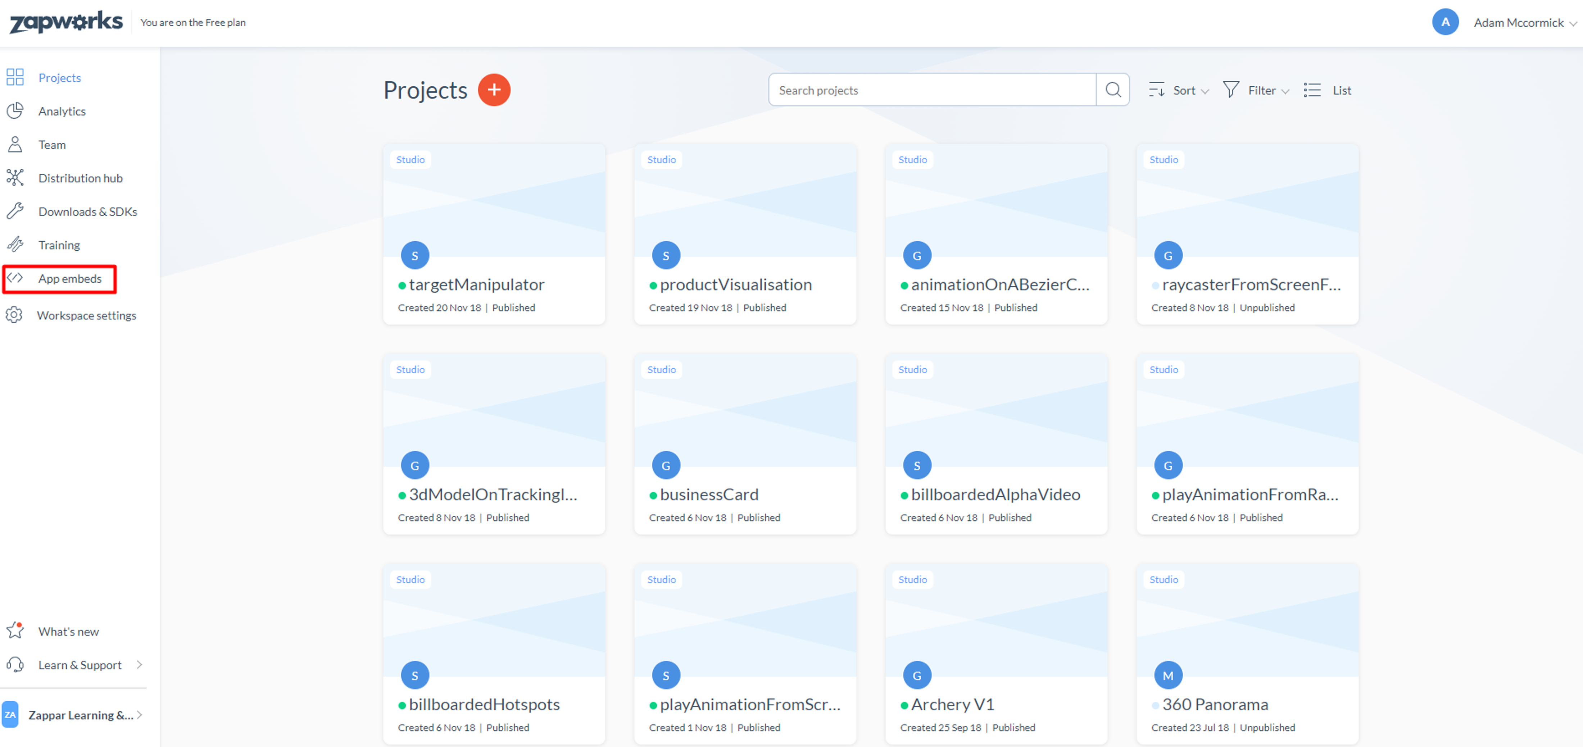Click the user avatar A in header

1445,22
